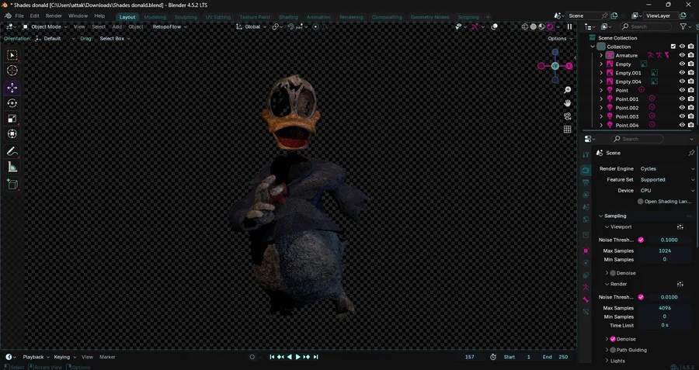Screen dimensions: 699x370
Task: Enable Viewport Denoise checkbox
Action: [613, 273]
